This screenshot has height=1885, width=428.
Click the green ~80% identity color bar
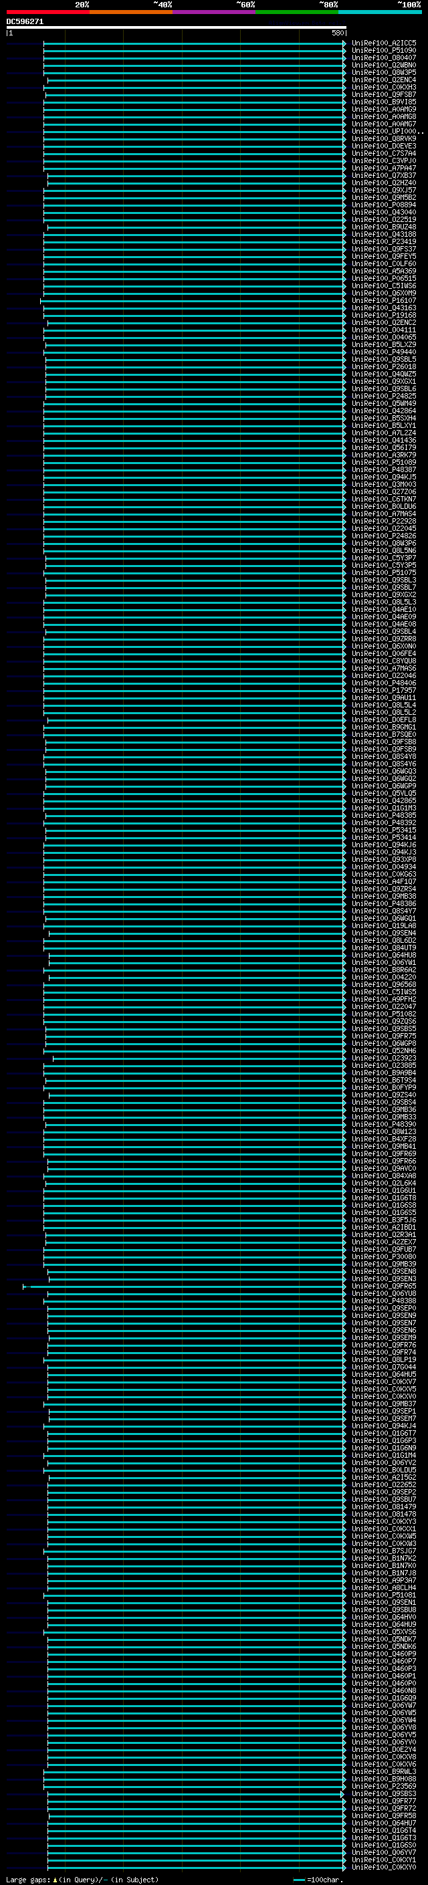297,13
